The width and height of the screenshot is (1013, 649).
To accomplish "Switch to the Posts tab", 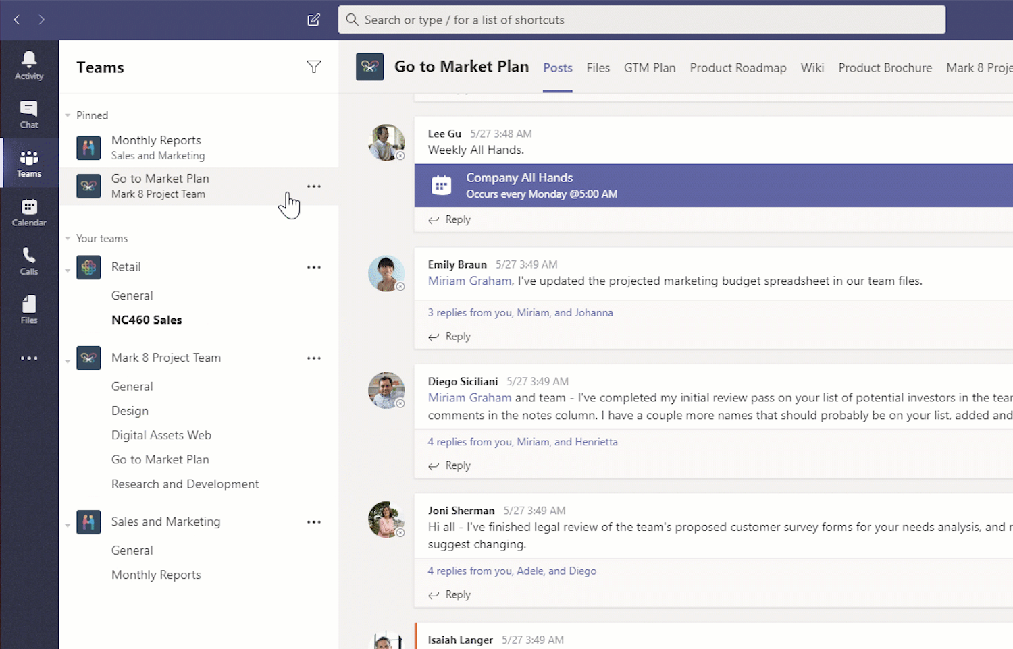I will click(558, 67).
